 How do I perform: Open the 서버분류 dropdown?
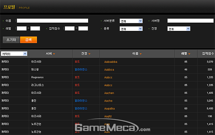click(x=131, y=21)
